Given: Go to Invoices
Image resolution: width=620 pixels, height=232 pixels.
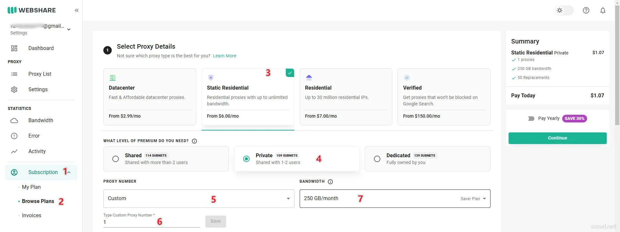Looking at the screenshot, I should (32, 216).
